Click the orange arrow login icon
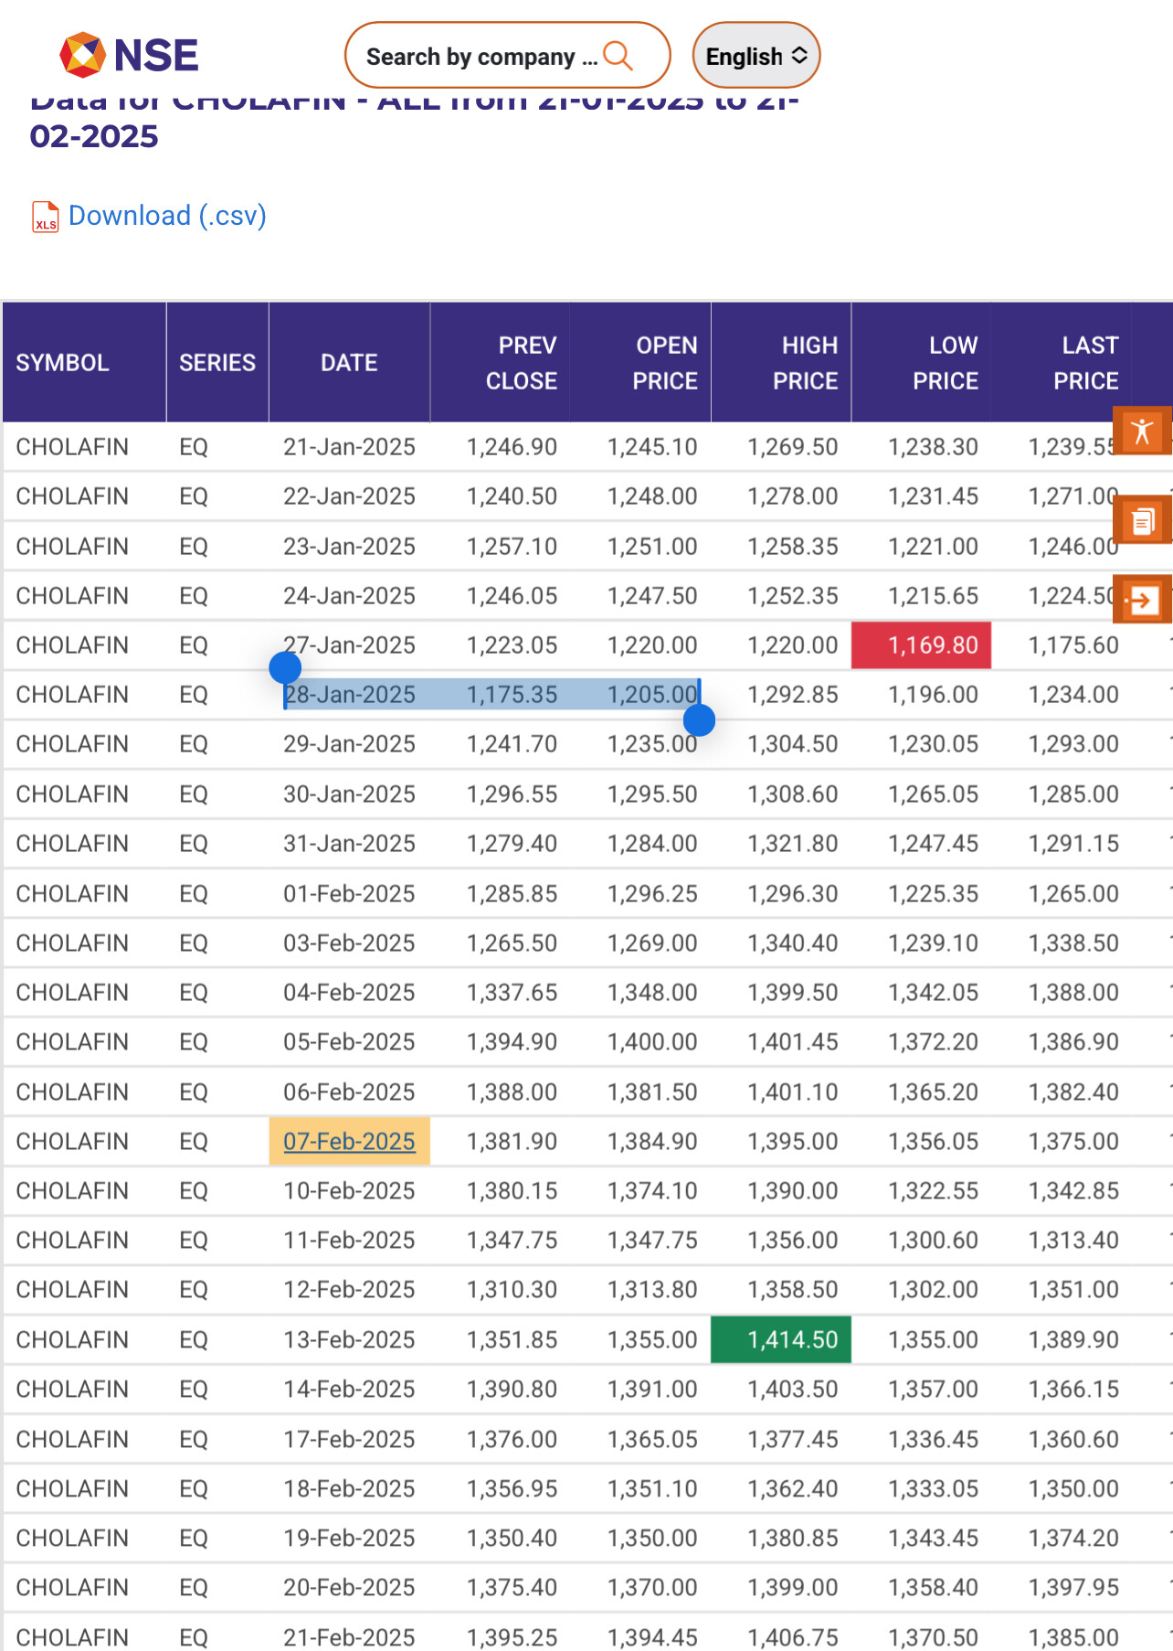The width and height of the screenshot is (1173, 1651). click(1142, 600)
